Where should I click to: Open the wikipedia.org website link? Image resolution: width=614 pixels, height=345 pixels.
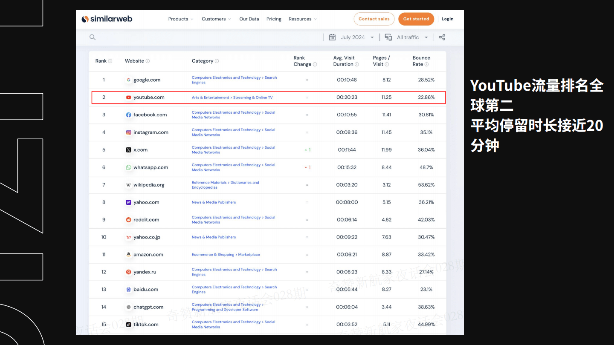(149, 185)
